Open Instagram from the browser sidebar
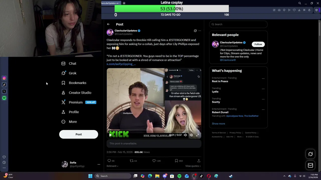This screenshot has height=180, width=321. pyautogui.click(x=4, y=78)
